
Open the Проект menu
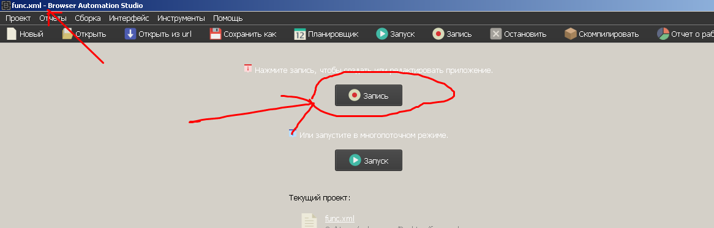[x=18, y=18]
